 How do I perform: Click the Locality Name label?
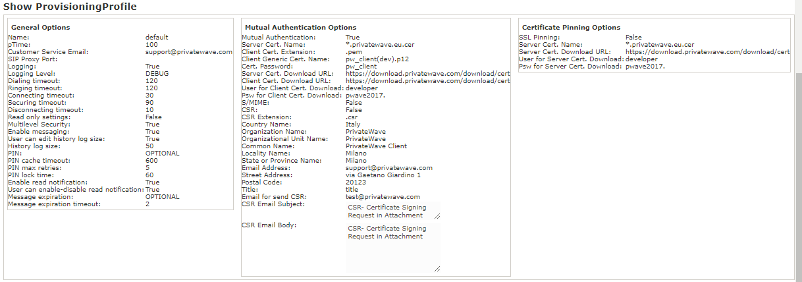[267, 154]
